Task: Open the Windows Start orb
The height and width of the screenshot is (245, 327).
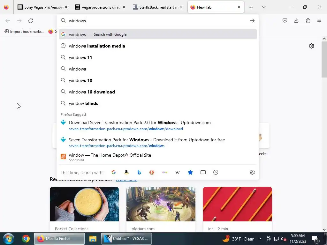Action: pos(9,239)
